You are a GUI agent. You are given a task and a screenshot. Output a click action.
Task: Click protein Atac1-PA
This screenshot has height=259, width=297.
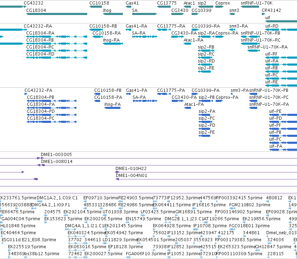tap(187, 108)
